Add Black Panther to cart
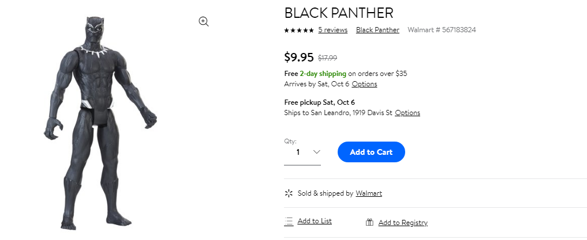The width and height of the screenshot is (587, 240). [x=371, y=152]
